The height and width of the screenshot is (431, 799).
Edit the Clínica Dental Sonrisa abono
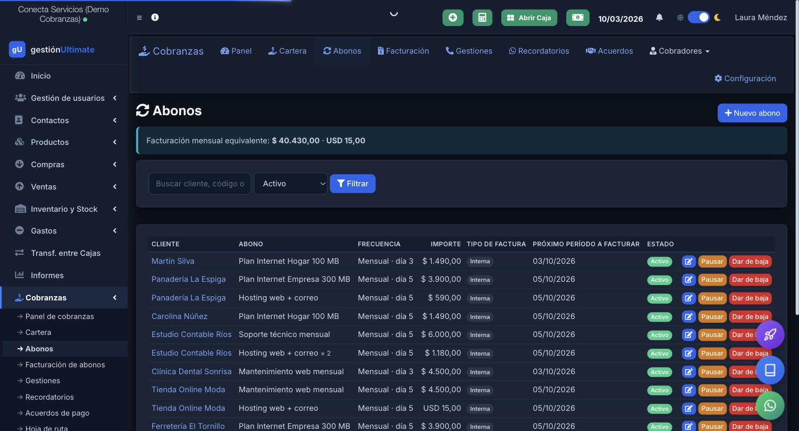[688, 372]
